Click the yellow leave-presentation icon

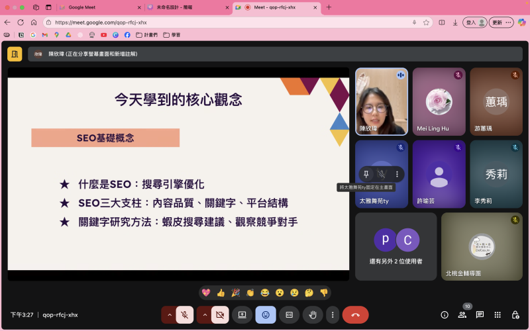(x=15, y=54)
